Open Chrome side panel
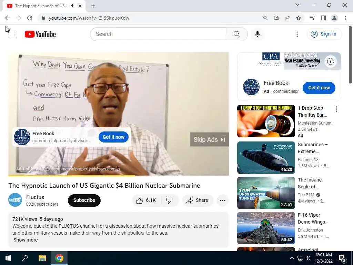Viewport: 353px width, 265px height. (323, 18)
